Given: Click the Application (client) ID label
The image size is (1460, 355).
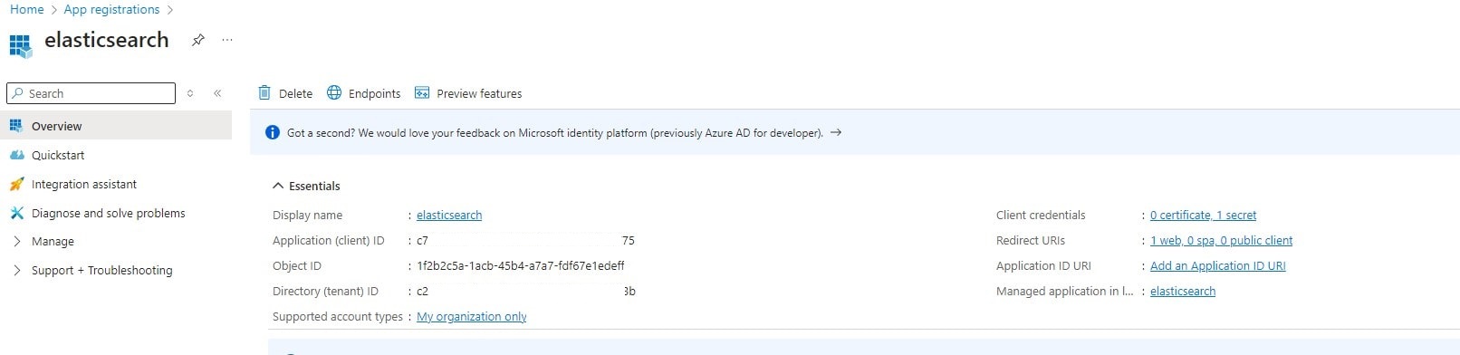Looking at the screenshot, I should click(329, 240).
